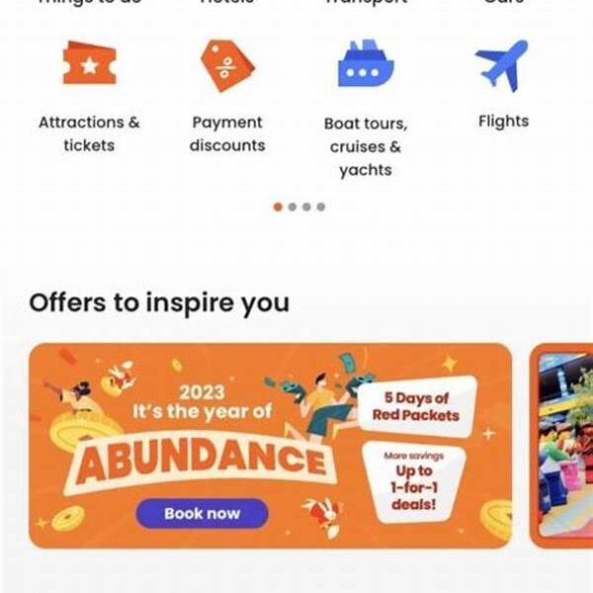Open the 2023 Abundance promotional banner
Image resolution: width=593 pixels, height=593 pixels.
click(271, 446)
